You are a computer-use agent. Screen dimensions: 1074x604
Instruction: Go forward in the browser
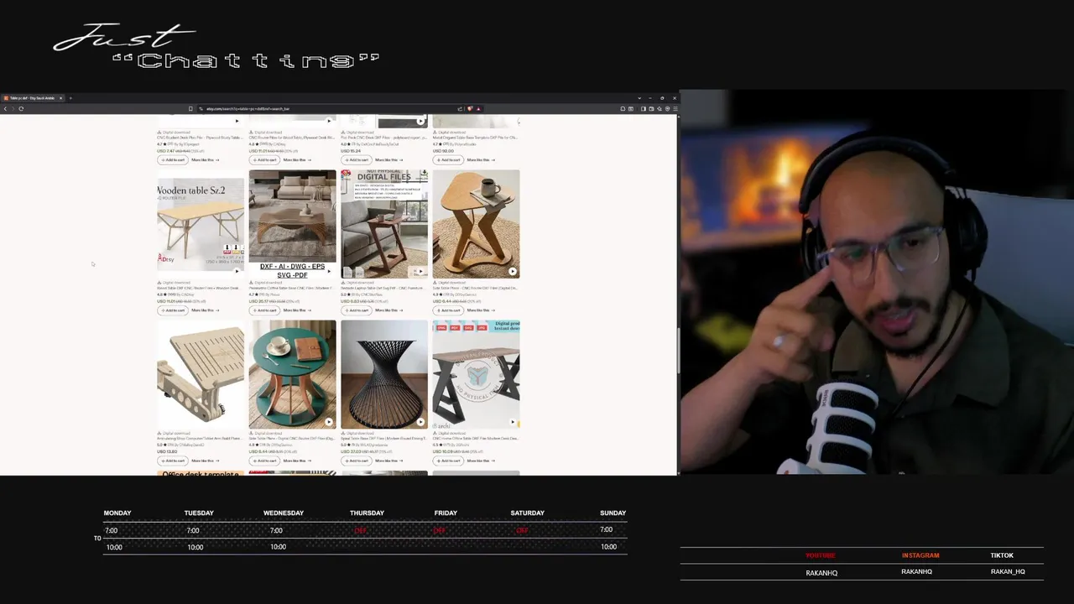13,108
